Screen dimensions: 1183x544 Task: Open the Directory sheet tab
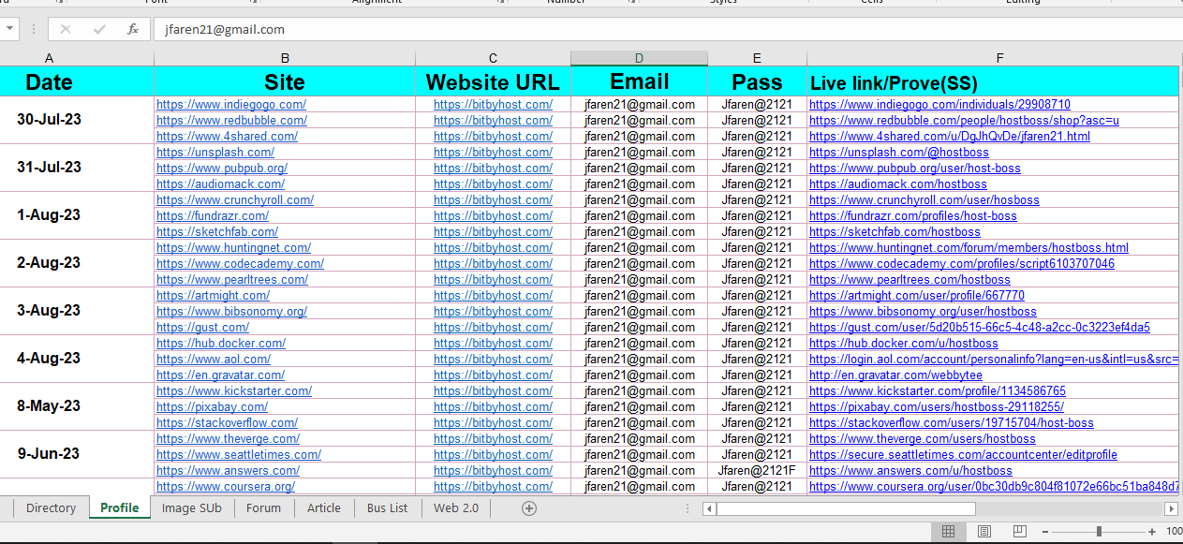click(x=51, y=508)
